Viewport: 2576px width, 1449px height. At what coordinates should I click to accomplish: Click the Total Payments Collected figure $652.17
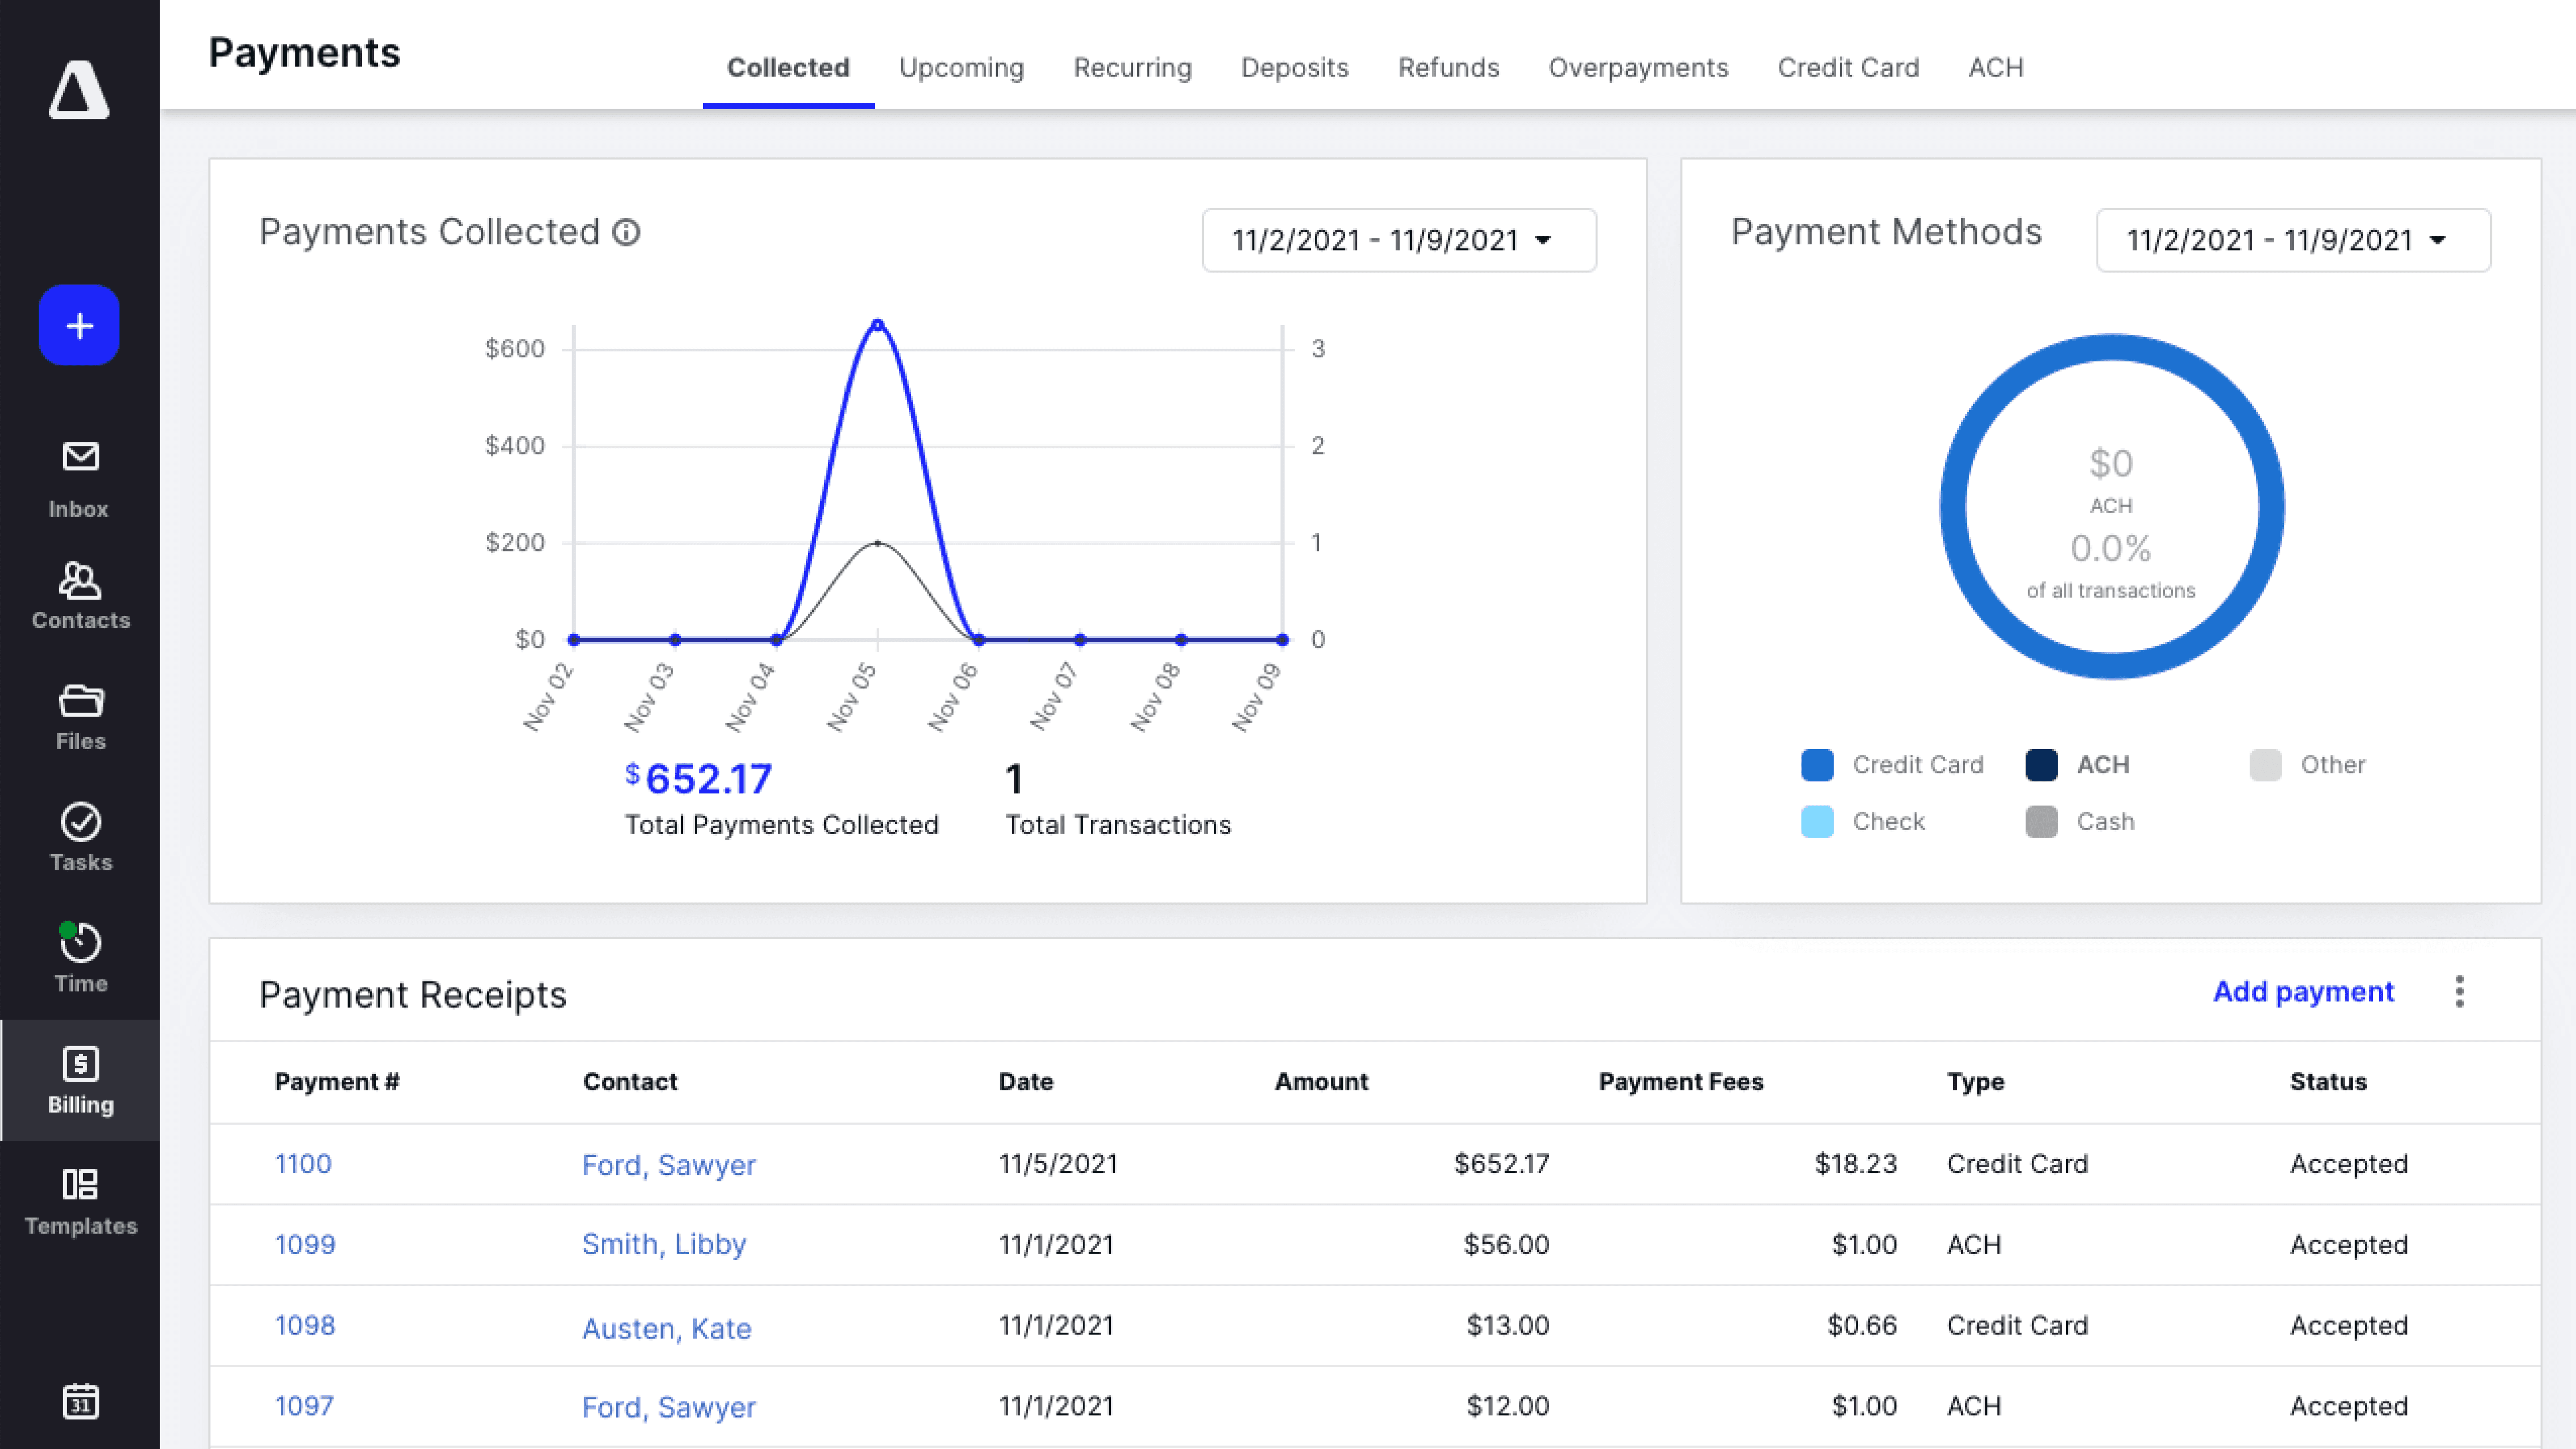click(699, 779)
